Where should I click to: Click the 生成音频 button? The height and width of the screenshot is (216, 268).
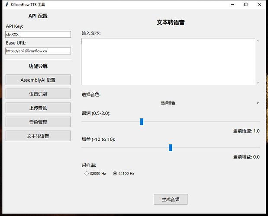tap(171, 199)
